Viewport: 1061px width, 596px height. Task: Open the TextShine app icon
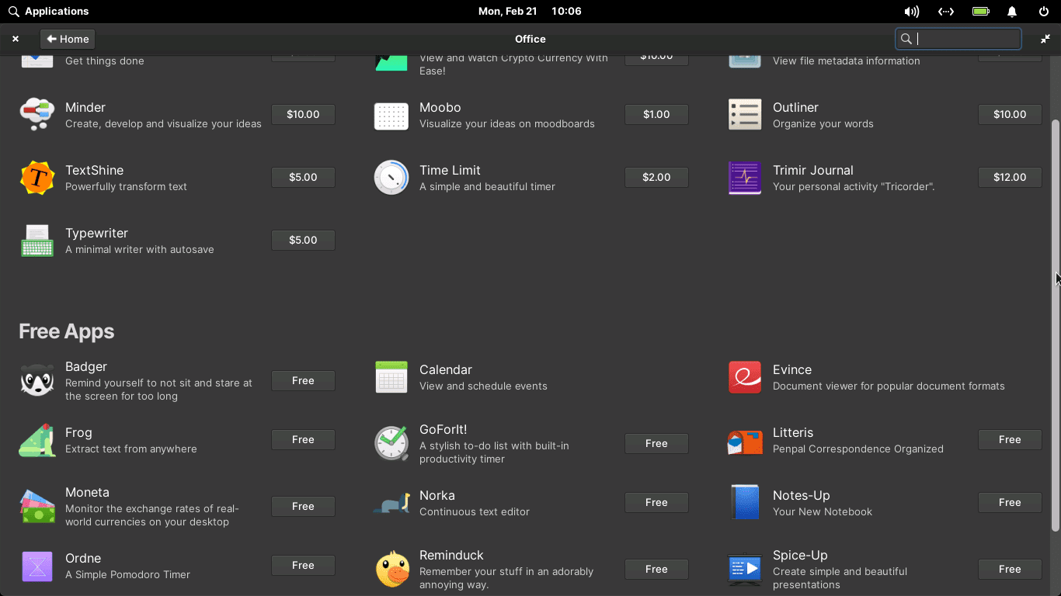37,178
